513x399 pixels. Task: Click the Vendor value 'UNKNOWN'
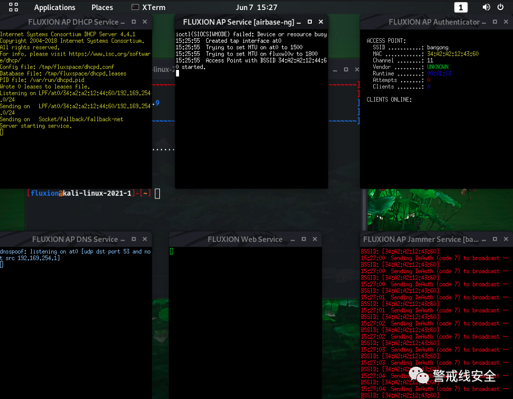click(x=438, y=67)
